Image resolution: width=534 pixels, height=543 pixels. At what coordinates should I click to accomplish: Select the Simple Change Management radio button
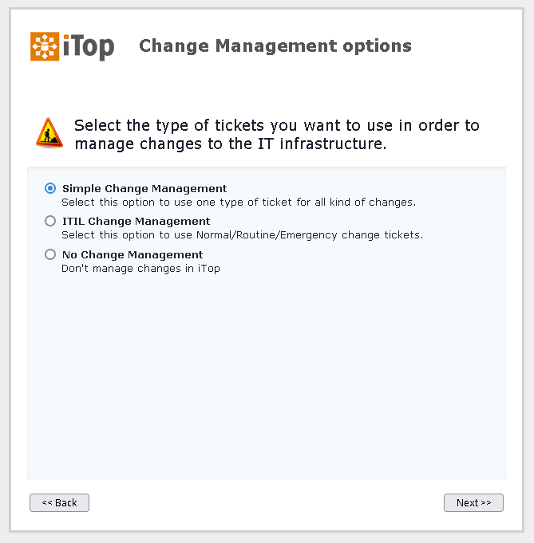(x=50, y=188)
